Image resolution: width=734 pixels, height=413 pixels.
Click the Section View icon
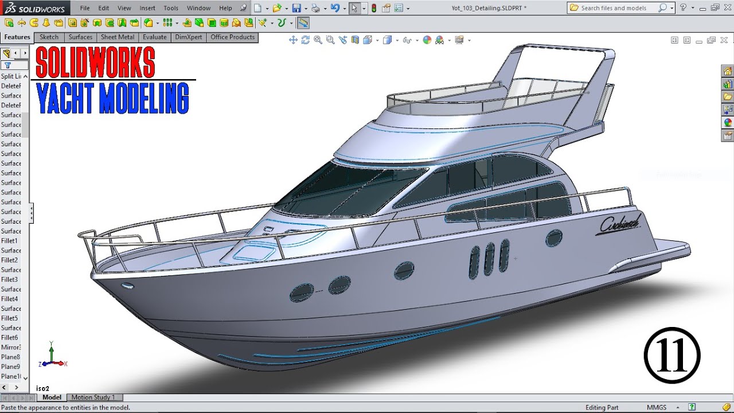point(355,40)
